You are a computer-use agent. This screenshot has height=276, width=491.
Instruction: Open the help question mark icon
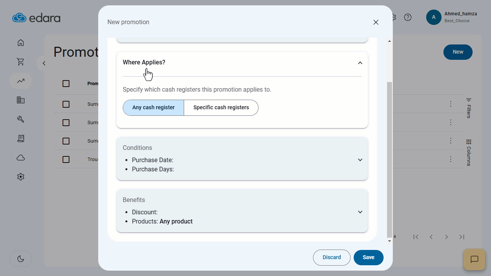point(408,17)
